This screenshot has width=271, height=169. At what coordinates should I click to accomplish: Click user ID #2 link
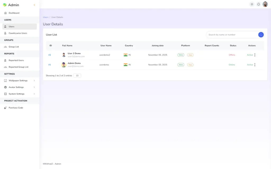coord(49,55)
